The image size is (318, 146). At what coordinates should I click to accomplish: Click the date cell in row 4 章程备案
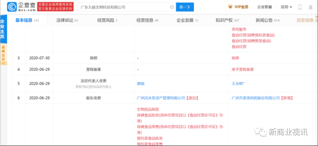click(39, 69)
